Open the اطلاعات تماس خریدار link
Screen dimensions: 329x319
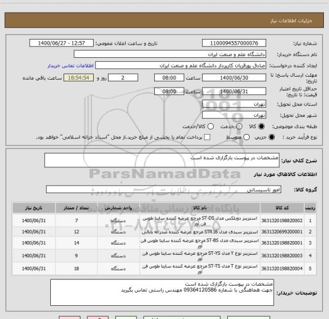(x=70, y=66)
